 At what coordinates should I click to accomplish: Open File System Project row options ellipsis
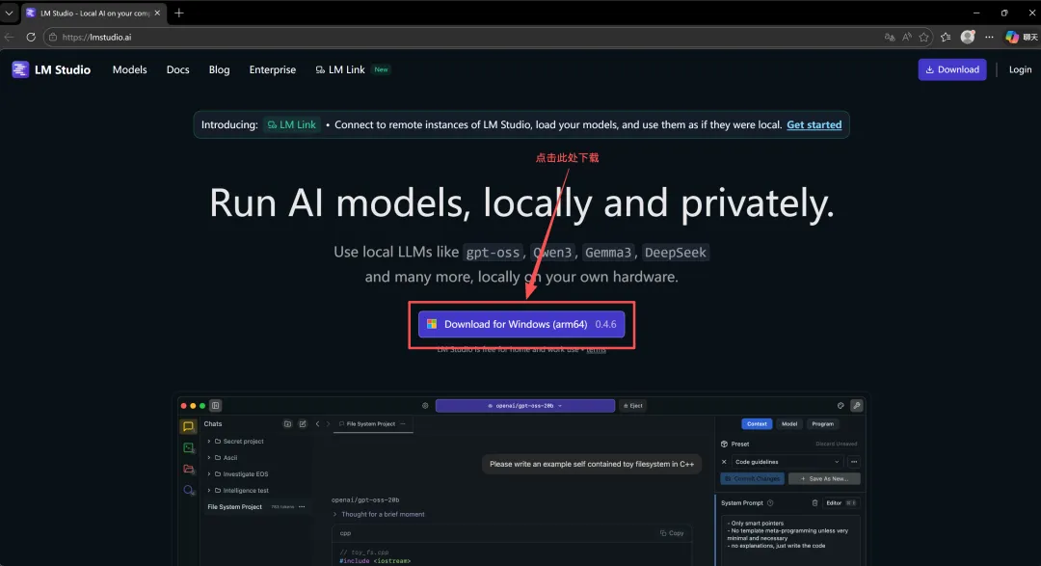pyautogui.click(x=302, y=507)
